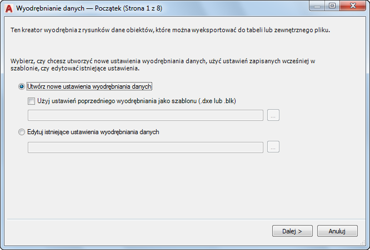Screen dimensions: 370x250
Task: Click the intro sentence starting 'Ten kreator wyodrębnia'
Action: tap(170, 30)
